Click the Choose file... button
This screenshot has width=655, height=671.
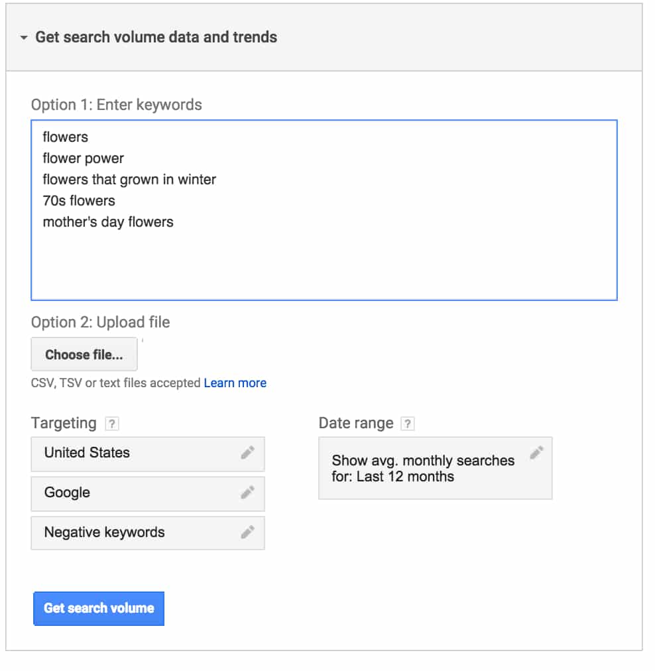tap(84, 354)
